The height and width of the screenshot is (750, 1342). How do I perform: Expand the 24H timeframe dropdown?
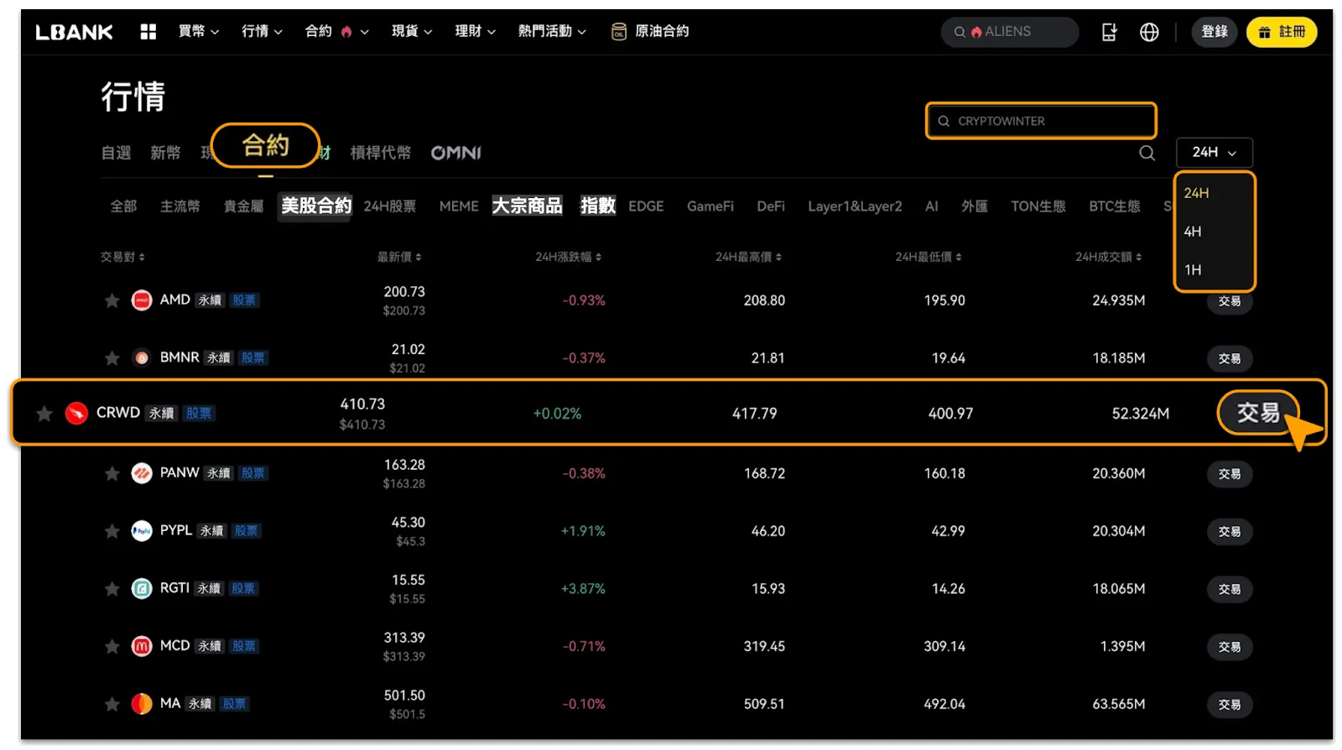coord(1214,153)
